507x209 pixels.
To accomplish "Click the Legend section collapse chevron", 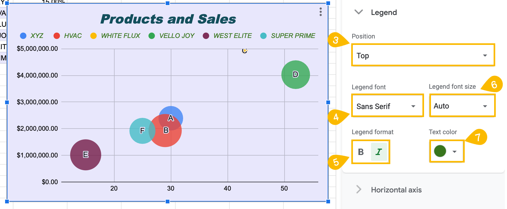I will [359, 12].
